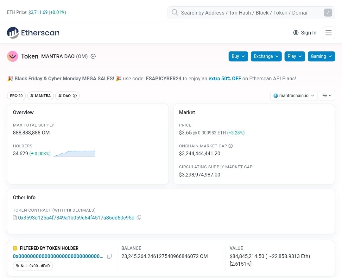Click the Overview card heading
The width and height of the screenshot is (342, 278).
23,112
